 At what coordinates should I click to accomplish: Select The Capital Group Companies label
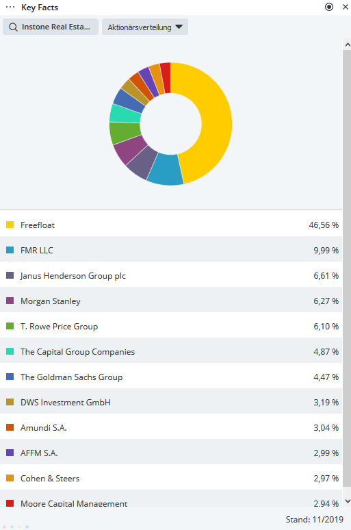point(78,352)
